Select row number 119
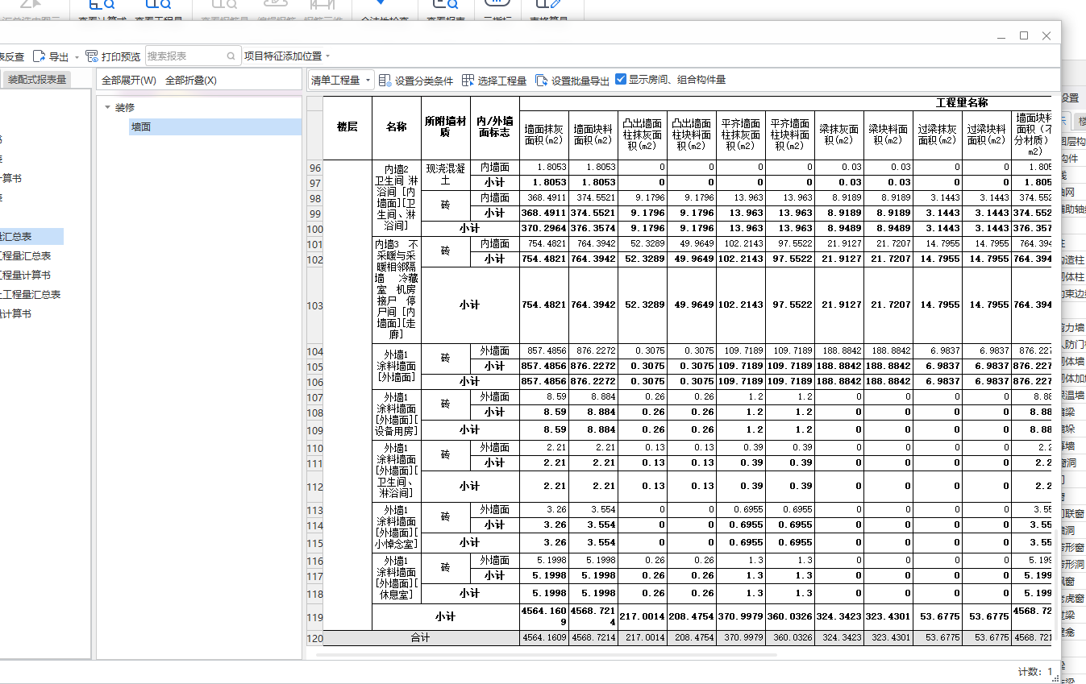The width and height of the screenshot is (1086, 684). point(314,617)
